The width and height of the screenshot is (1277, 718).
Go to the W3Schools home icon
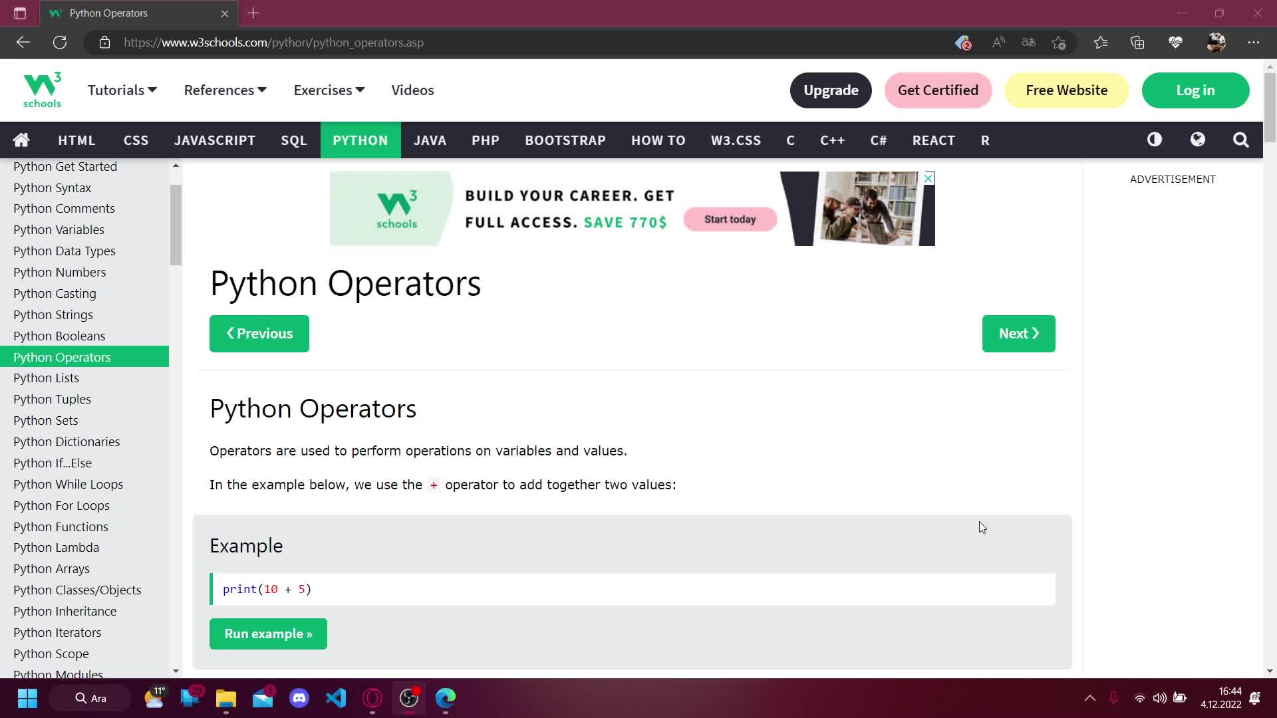pyautogui.click(x=21, y=140)
